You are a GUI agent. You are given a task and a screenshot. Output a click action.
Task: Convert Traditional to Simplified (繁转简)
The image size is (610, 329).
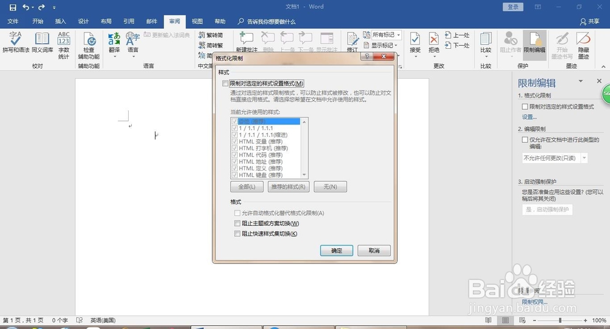(x=210, y=35)
